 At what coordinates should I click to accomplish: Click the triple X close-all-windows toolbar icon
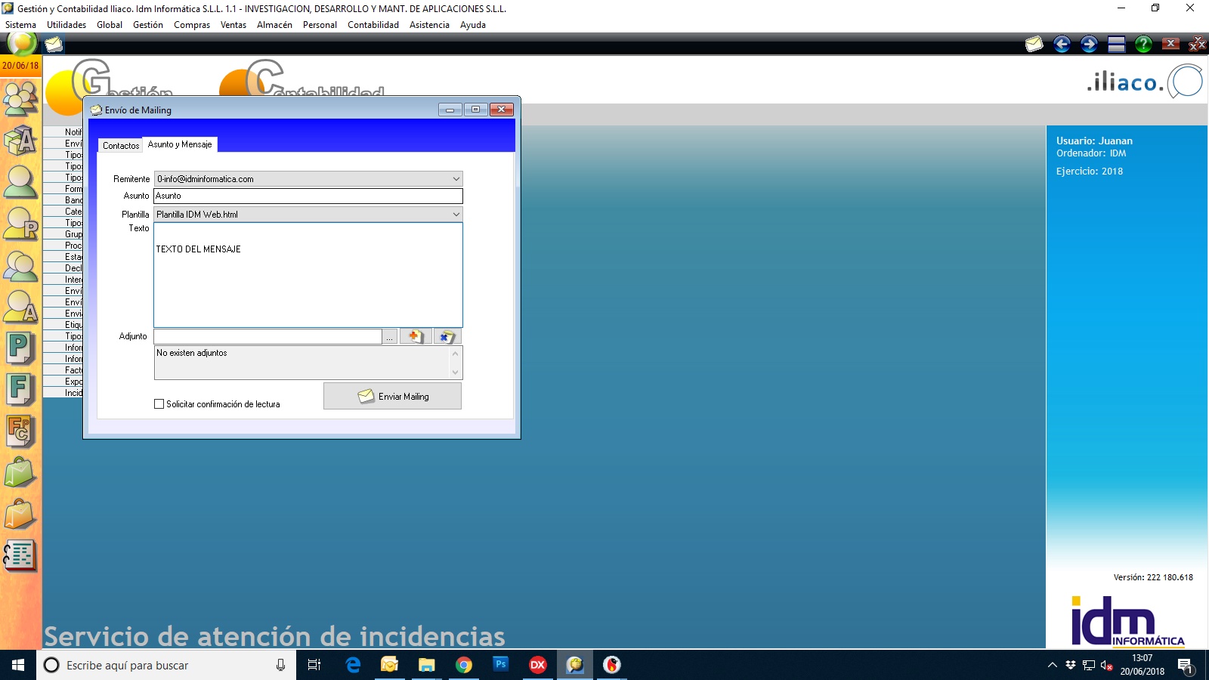[1198, 45]
